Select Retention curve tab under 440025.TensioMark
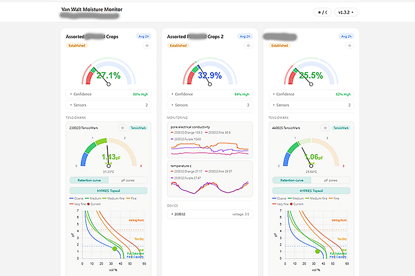The height and width of the screenshot is (276, 415). (292, 180)
